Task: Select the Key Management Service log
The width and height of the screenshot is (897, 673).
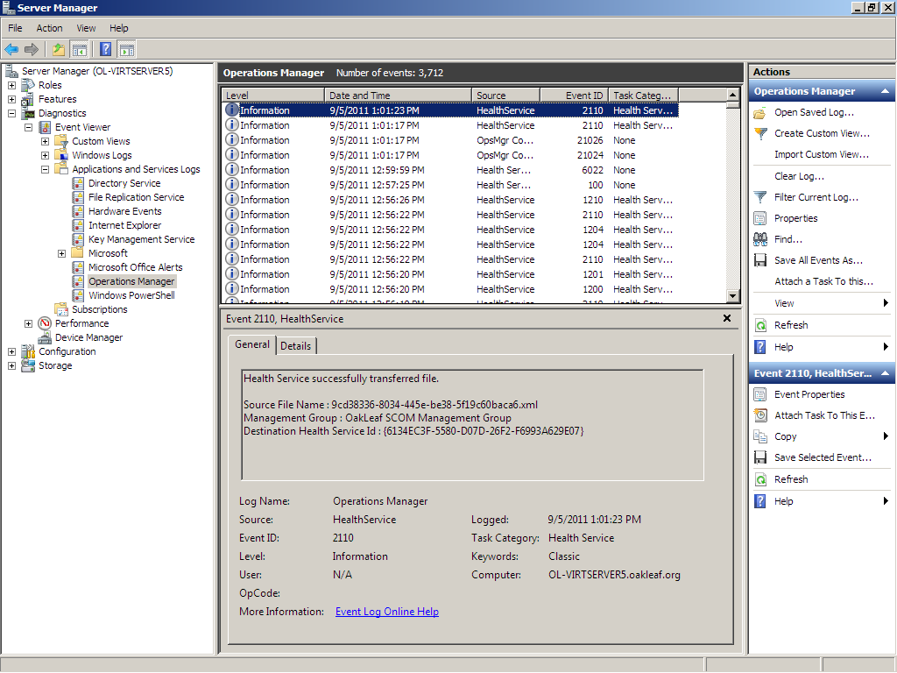Action: pyautogui.click(x=141, y=239)
